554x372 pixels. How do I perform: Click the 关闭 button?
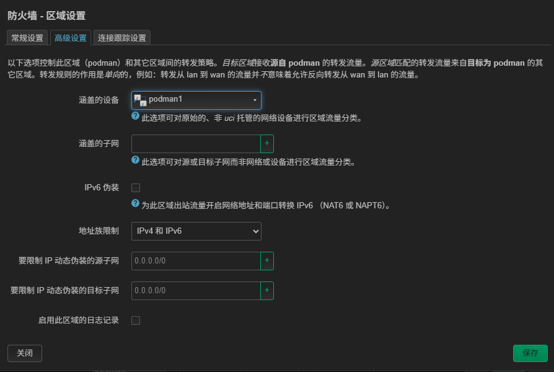pyautogui.click(x=25, y=353)
